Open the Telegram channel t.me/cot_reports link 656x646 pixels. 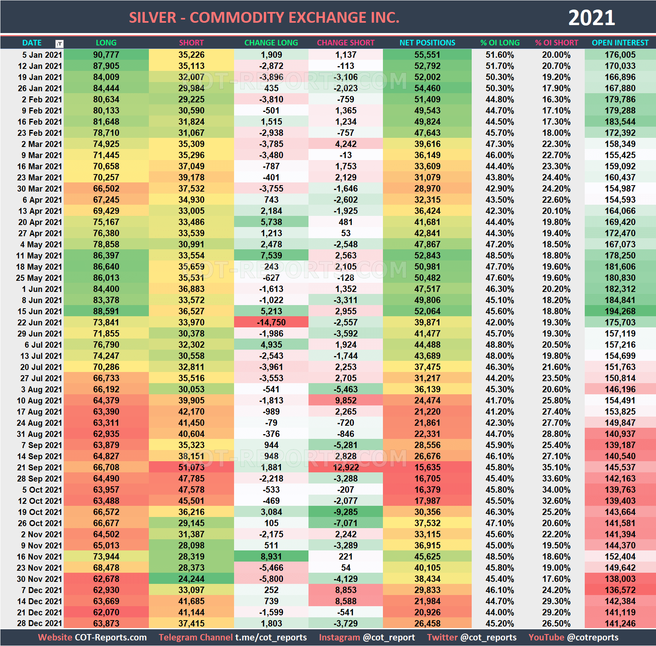pos(271,634)
